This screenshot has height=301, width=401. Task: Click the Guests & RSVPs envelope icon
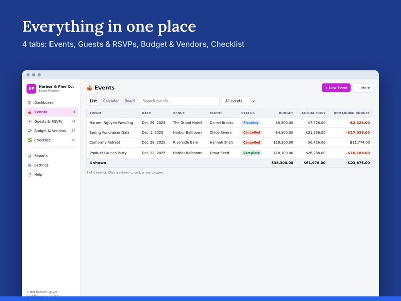point(30,122)
